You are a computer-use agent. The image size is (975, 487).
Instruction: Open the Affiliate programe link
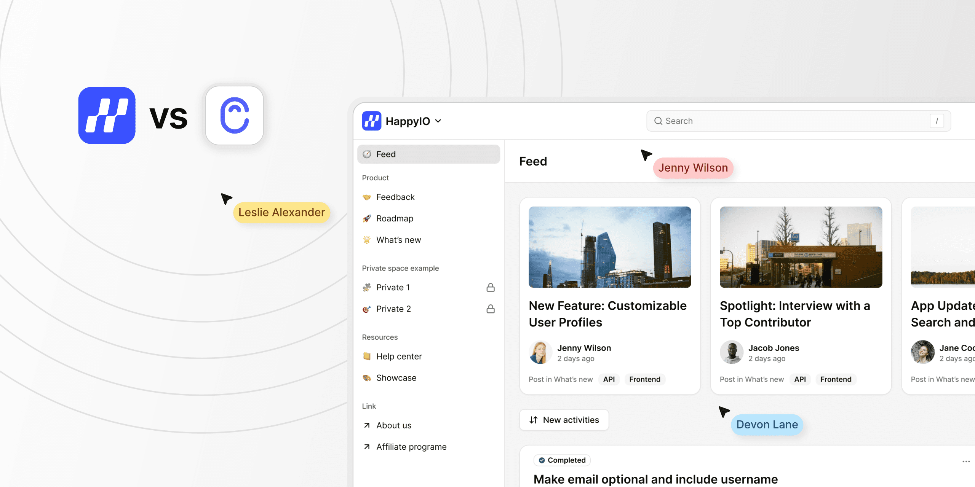(x=411, y=447)
